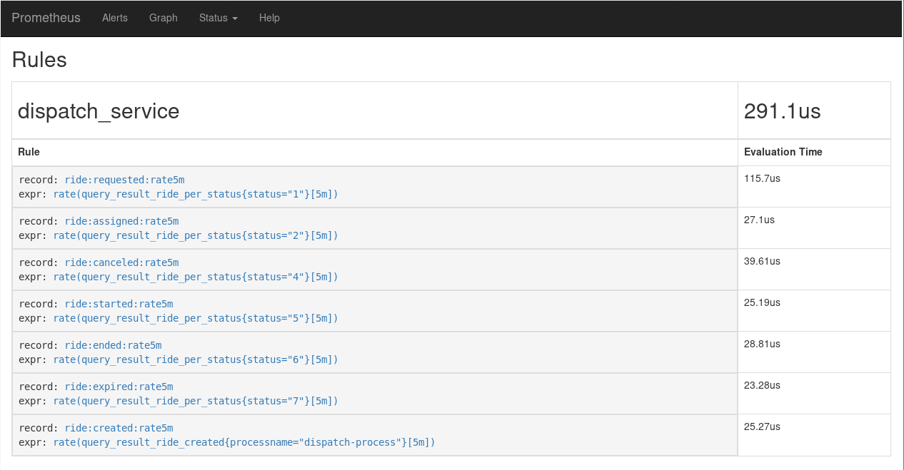Expand the Status dropdown menu

(x=219, y=18)
